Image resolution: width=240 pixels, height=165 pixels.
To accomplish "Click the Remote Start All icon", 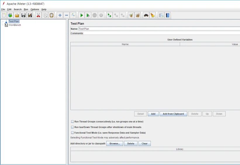I will 109,15.
